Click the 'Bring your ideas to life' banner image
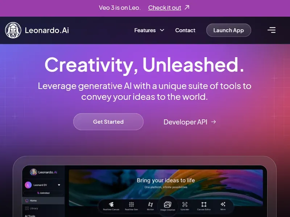Image resolution: width=290 pixels, height=217 pixels. tap(166, 183)
